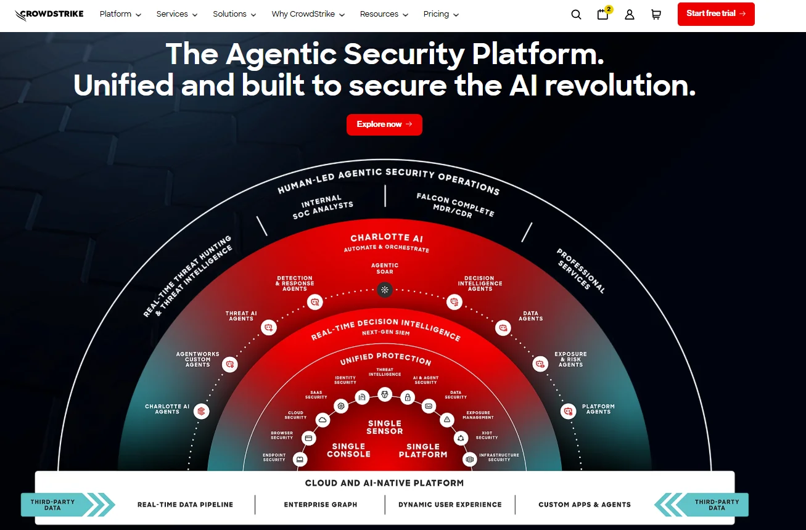Expand the Pricing menu
The image size is (806, 530).
click(441, 14)
